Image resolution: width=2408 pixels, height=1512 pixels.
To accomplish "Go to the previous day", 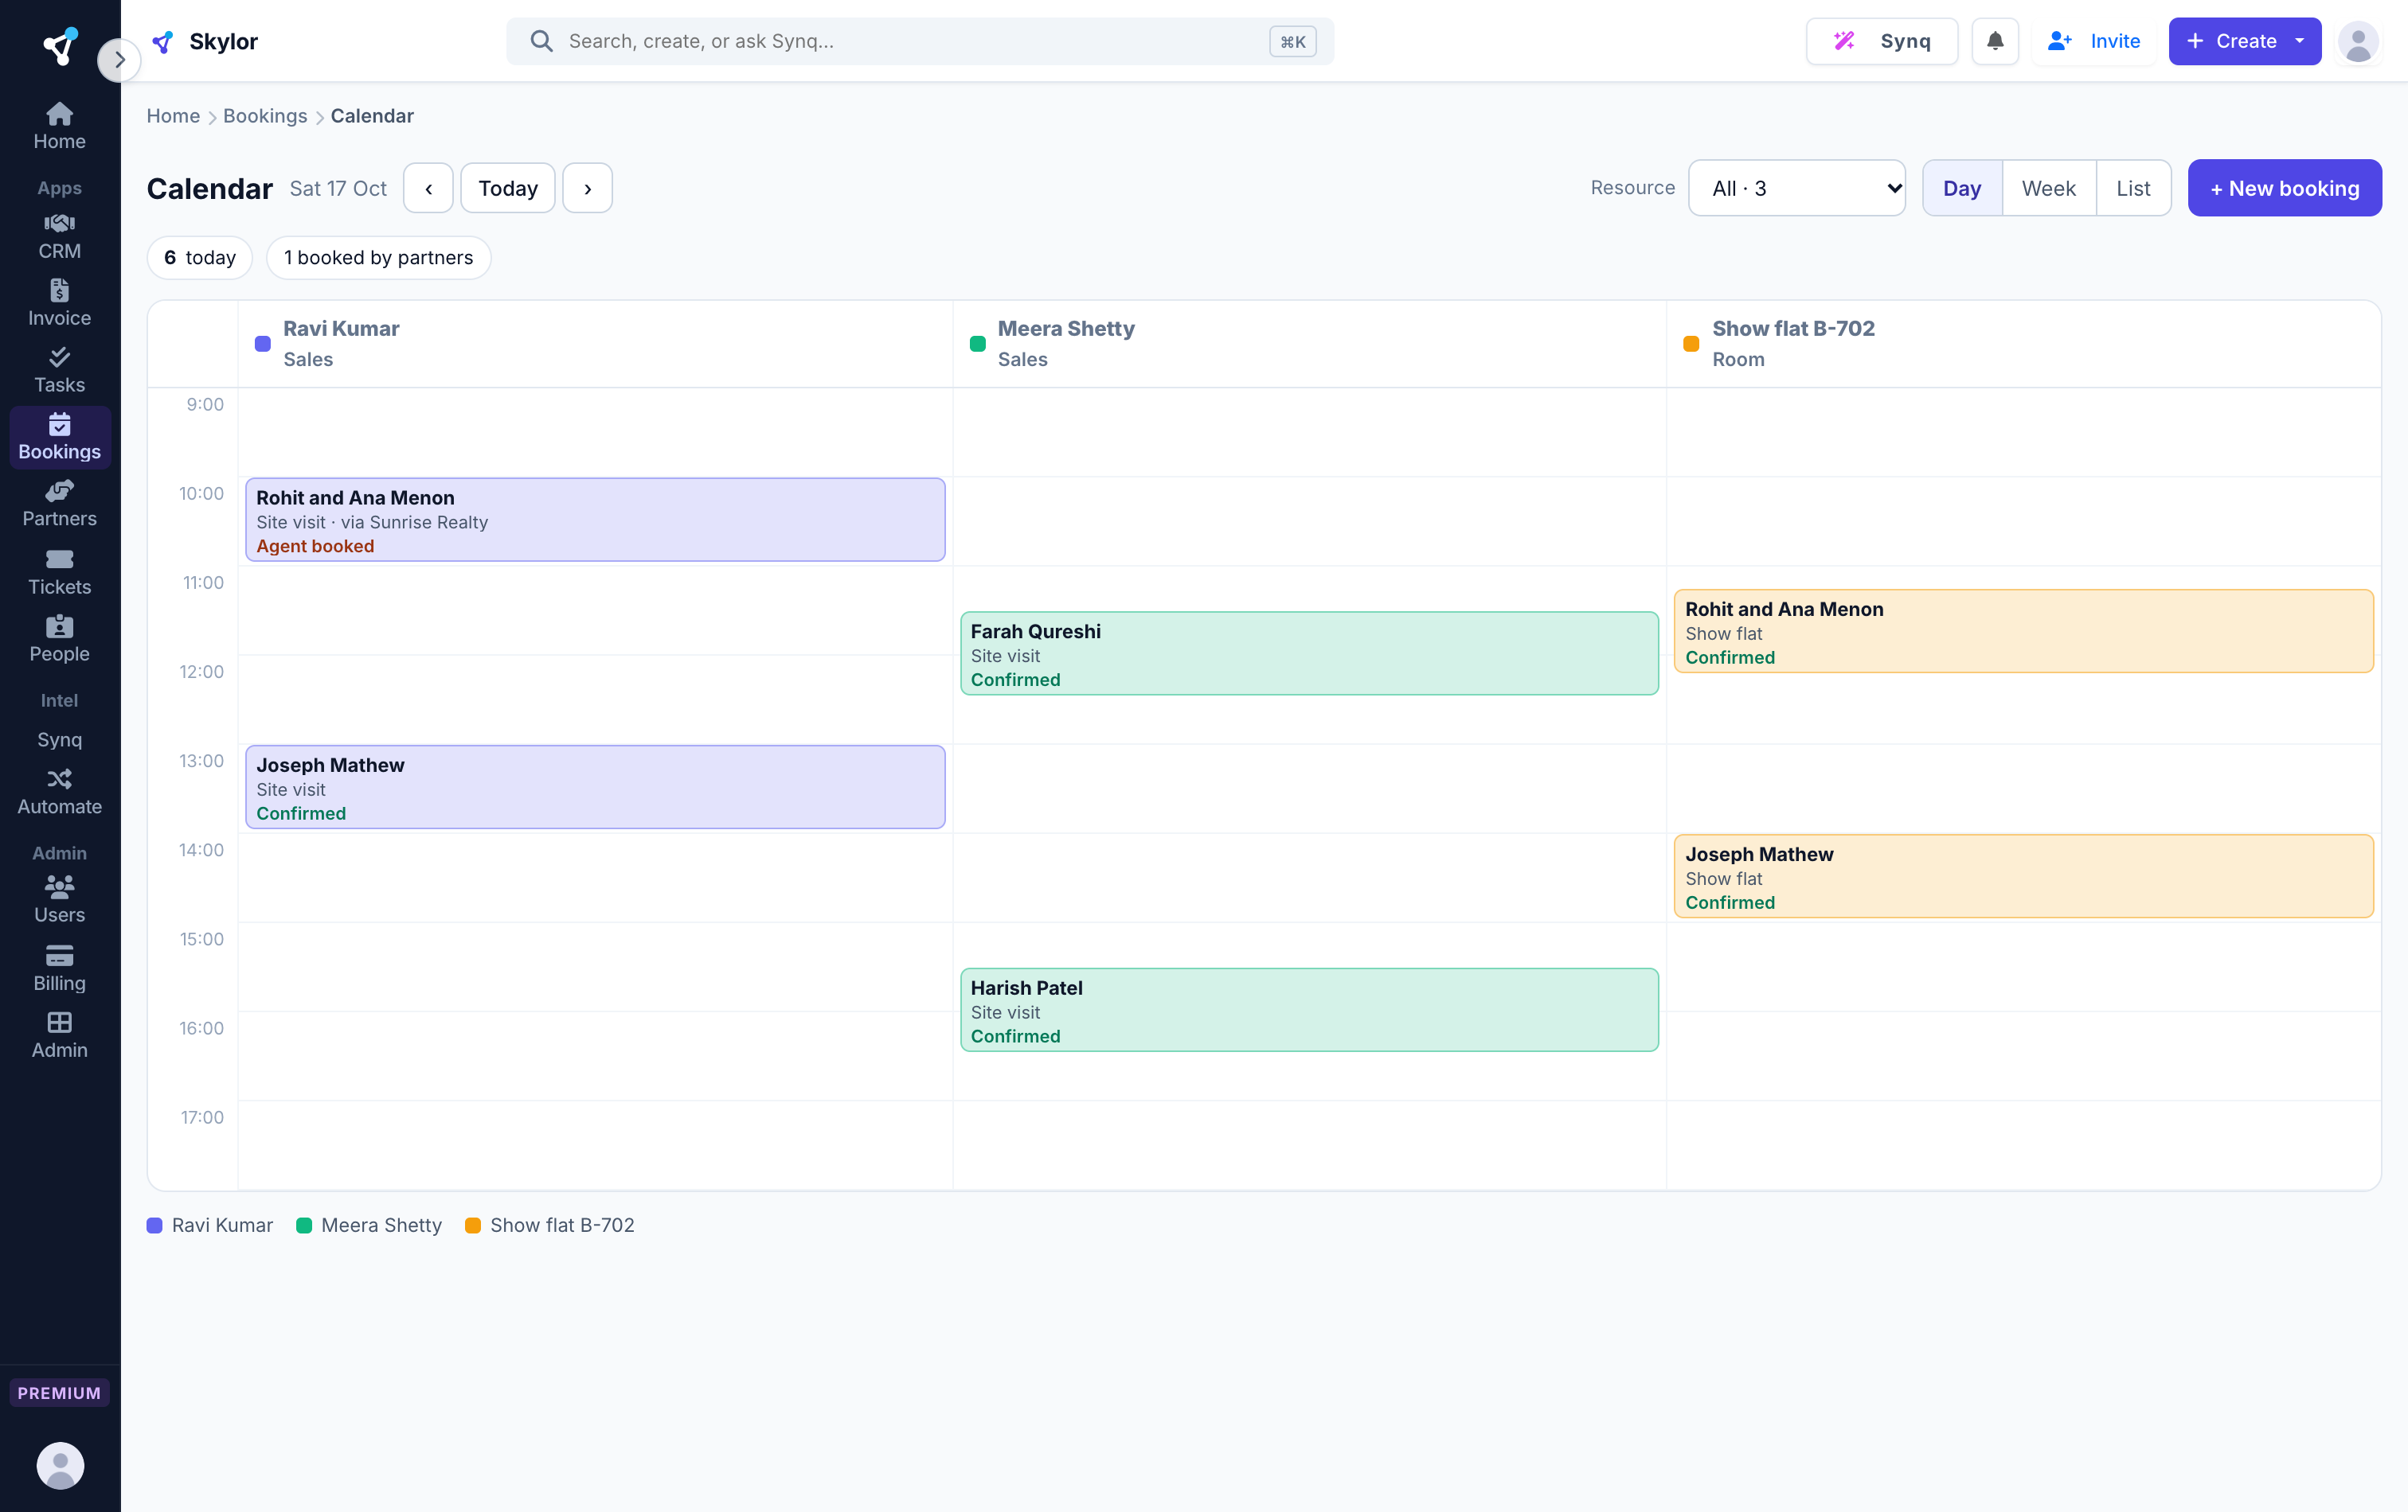I will click(428, 188).
